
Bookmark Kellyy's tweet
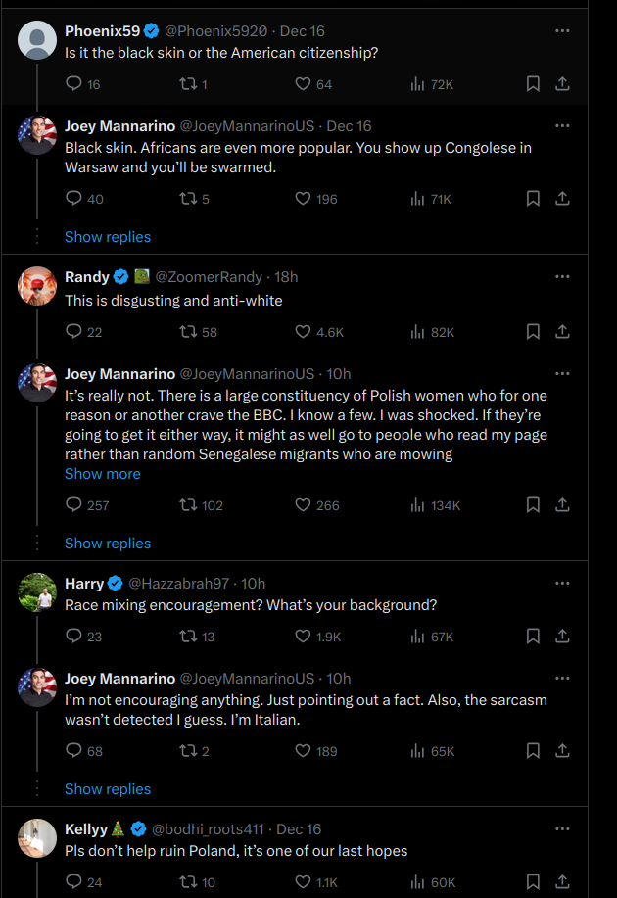(x=533, y=882)
